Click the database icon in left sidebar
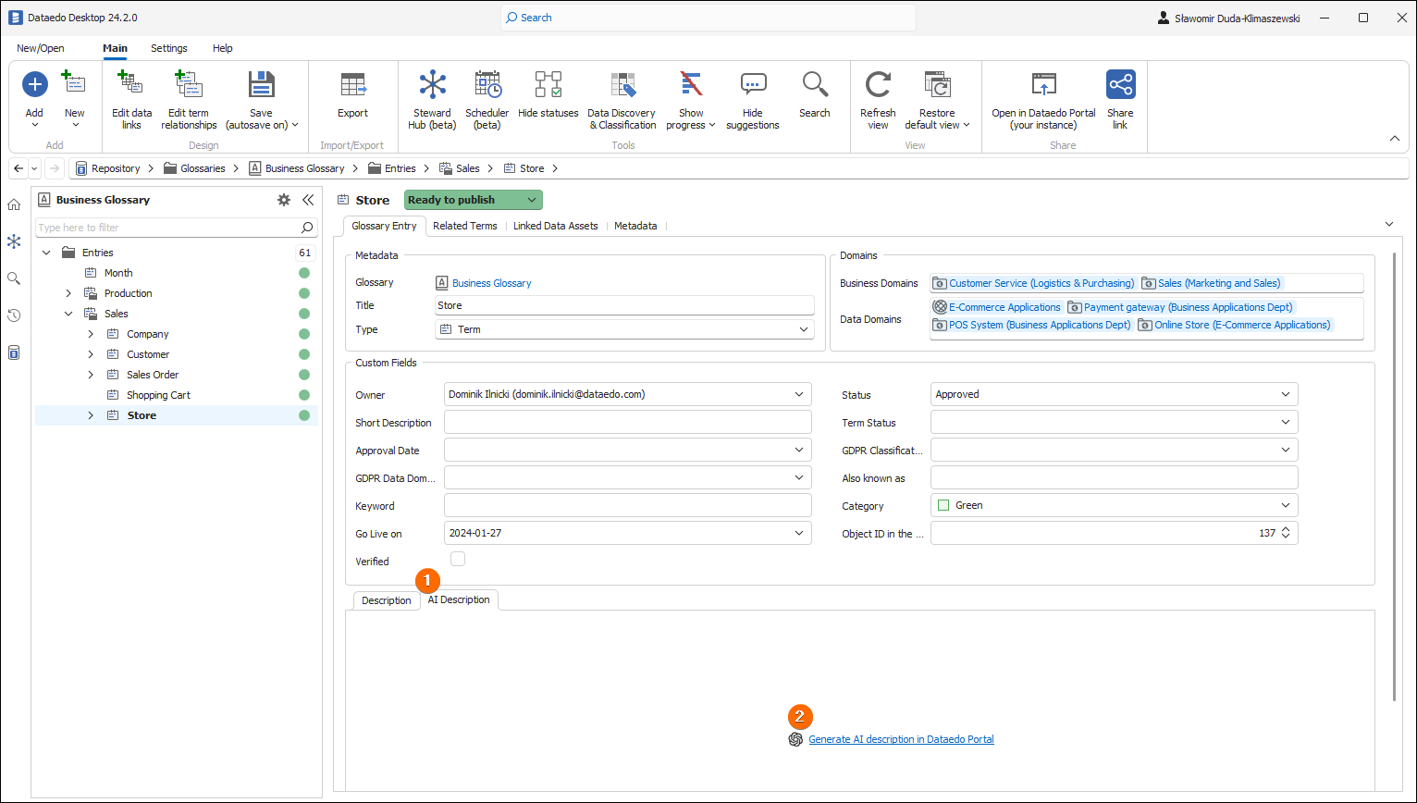Image resolution: width=1417 pixels, height=803 pixels. tap(14, 352)
